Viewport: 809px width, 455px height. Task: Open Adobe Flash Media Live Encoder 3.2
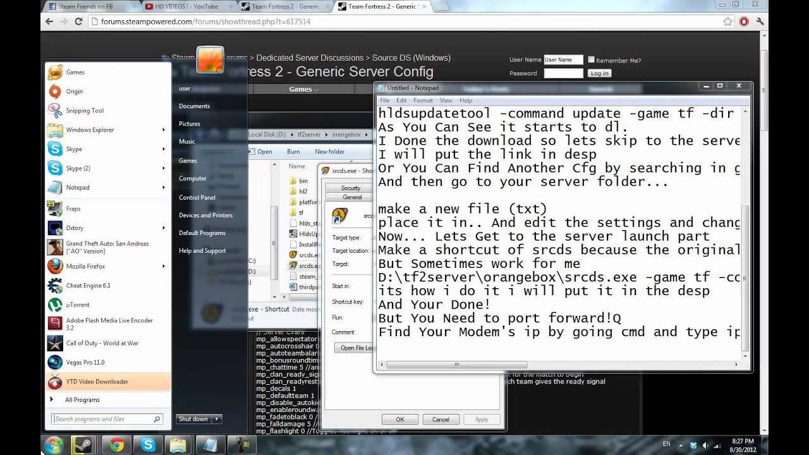[108, 324]
